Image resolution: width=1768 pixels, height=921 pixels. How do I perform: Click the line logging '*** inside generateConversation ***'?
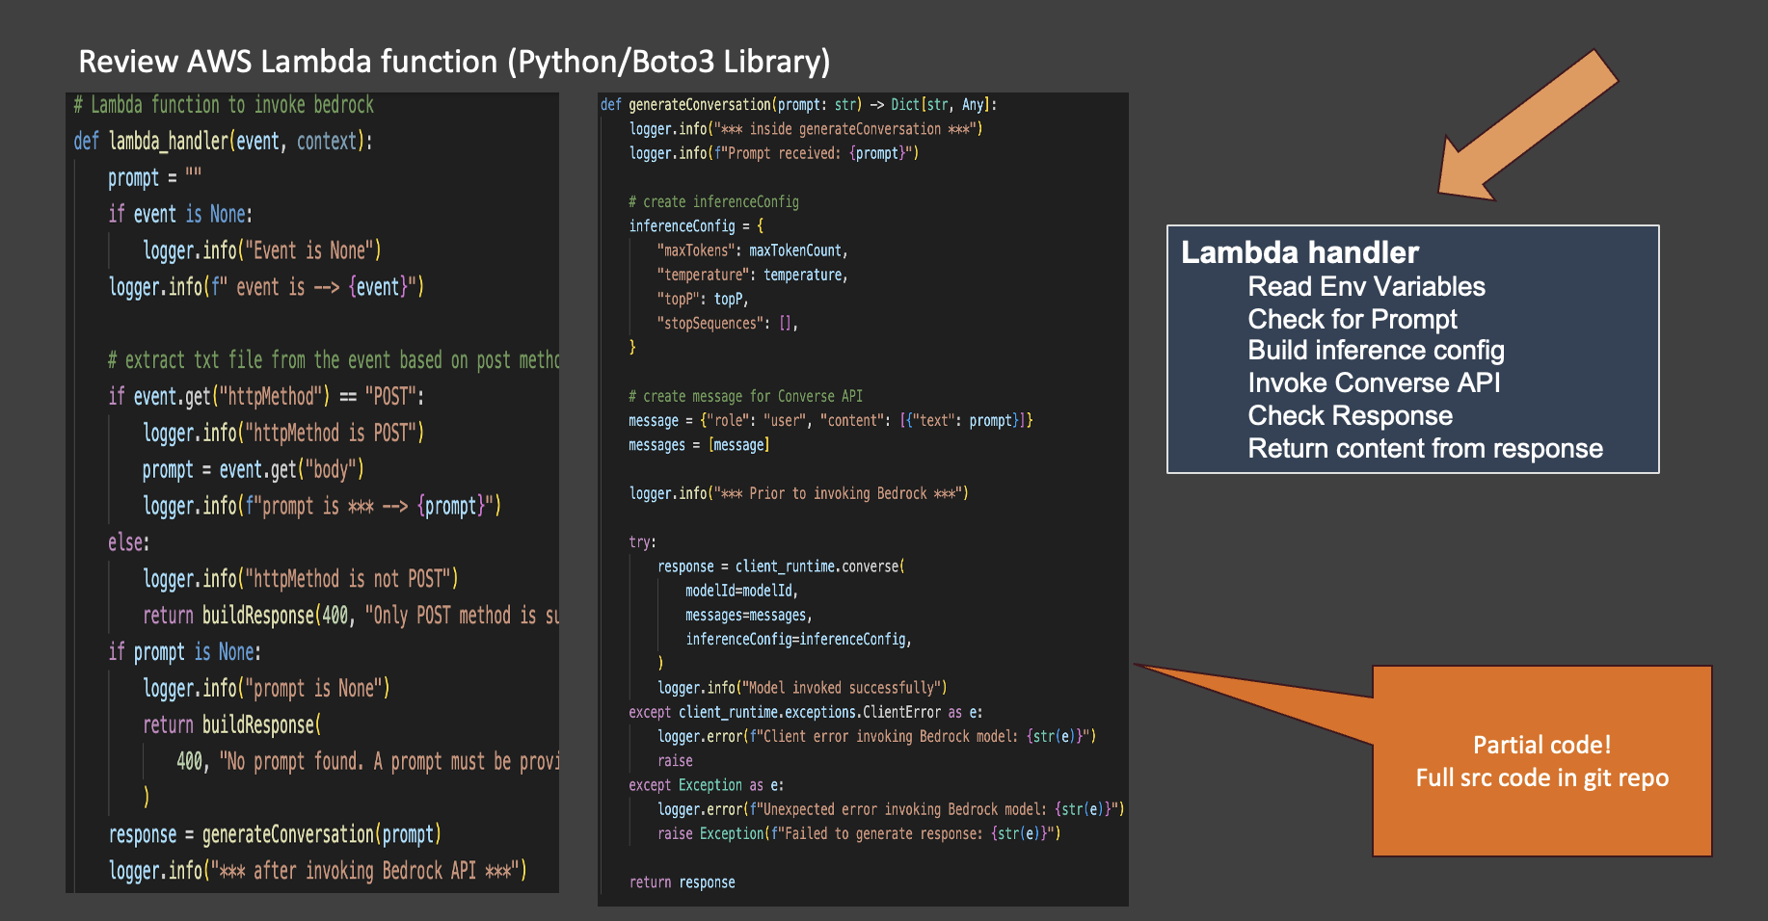click(806, 129)
